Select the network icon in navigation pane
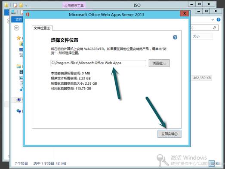The width and height of the screenshot is (225, 169). pyautogui.click(x=18, y=111)
